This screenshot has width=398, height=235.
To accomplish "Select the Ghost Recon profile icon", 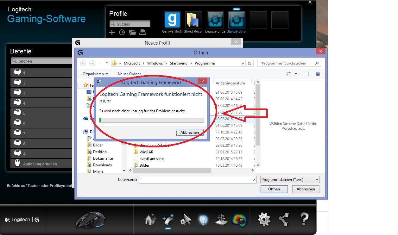I will [193, 20].
